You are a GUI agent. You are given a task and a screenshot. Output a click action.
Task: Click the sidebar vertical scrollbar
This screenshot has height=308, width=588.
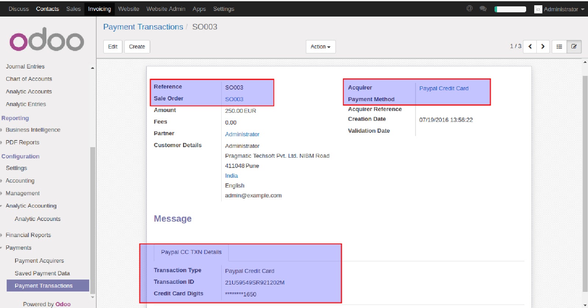coord(93,221)
